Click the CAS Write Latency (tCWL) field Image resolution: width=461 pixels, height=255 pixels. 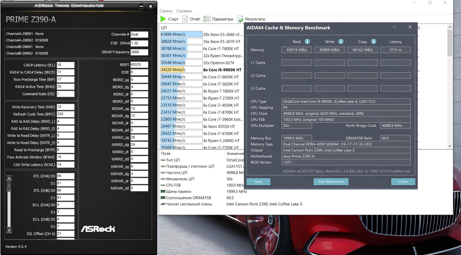pyautogui.click(x=66, y=165)
